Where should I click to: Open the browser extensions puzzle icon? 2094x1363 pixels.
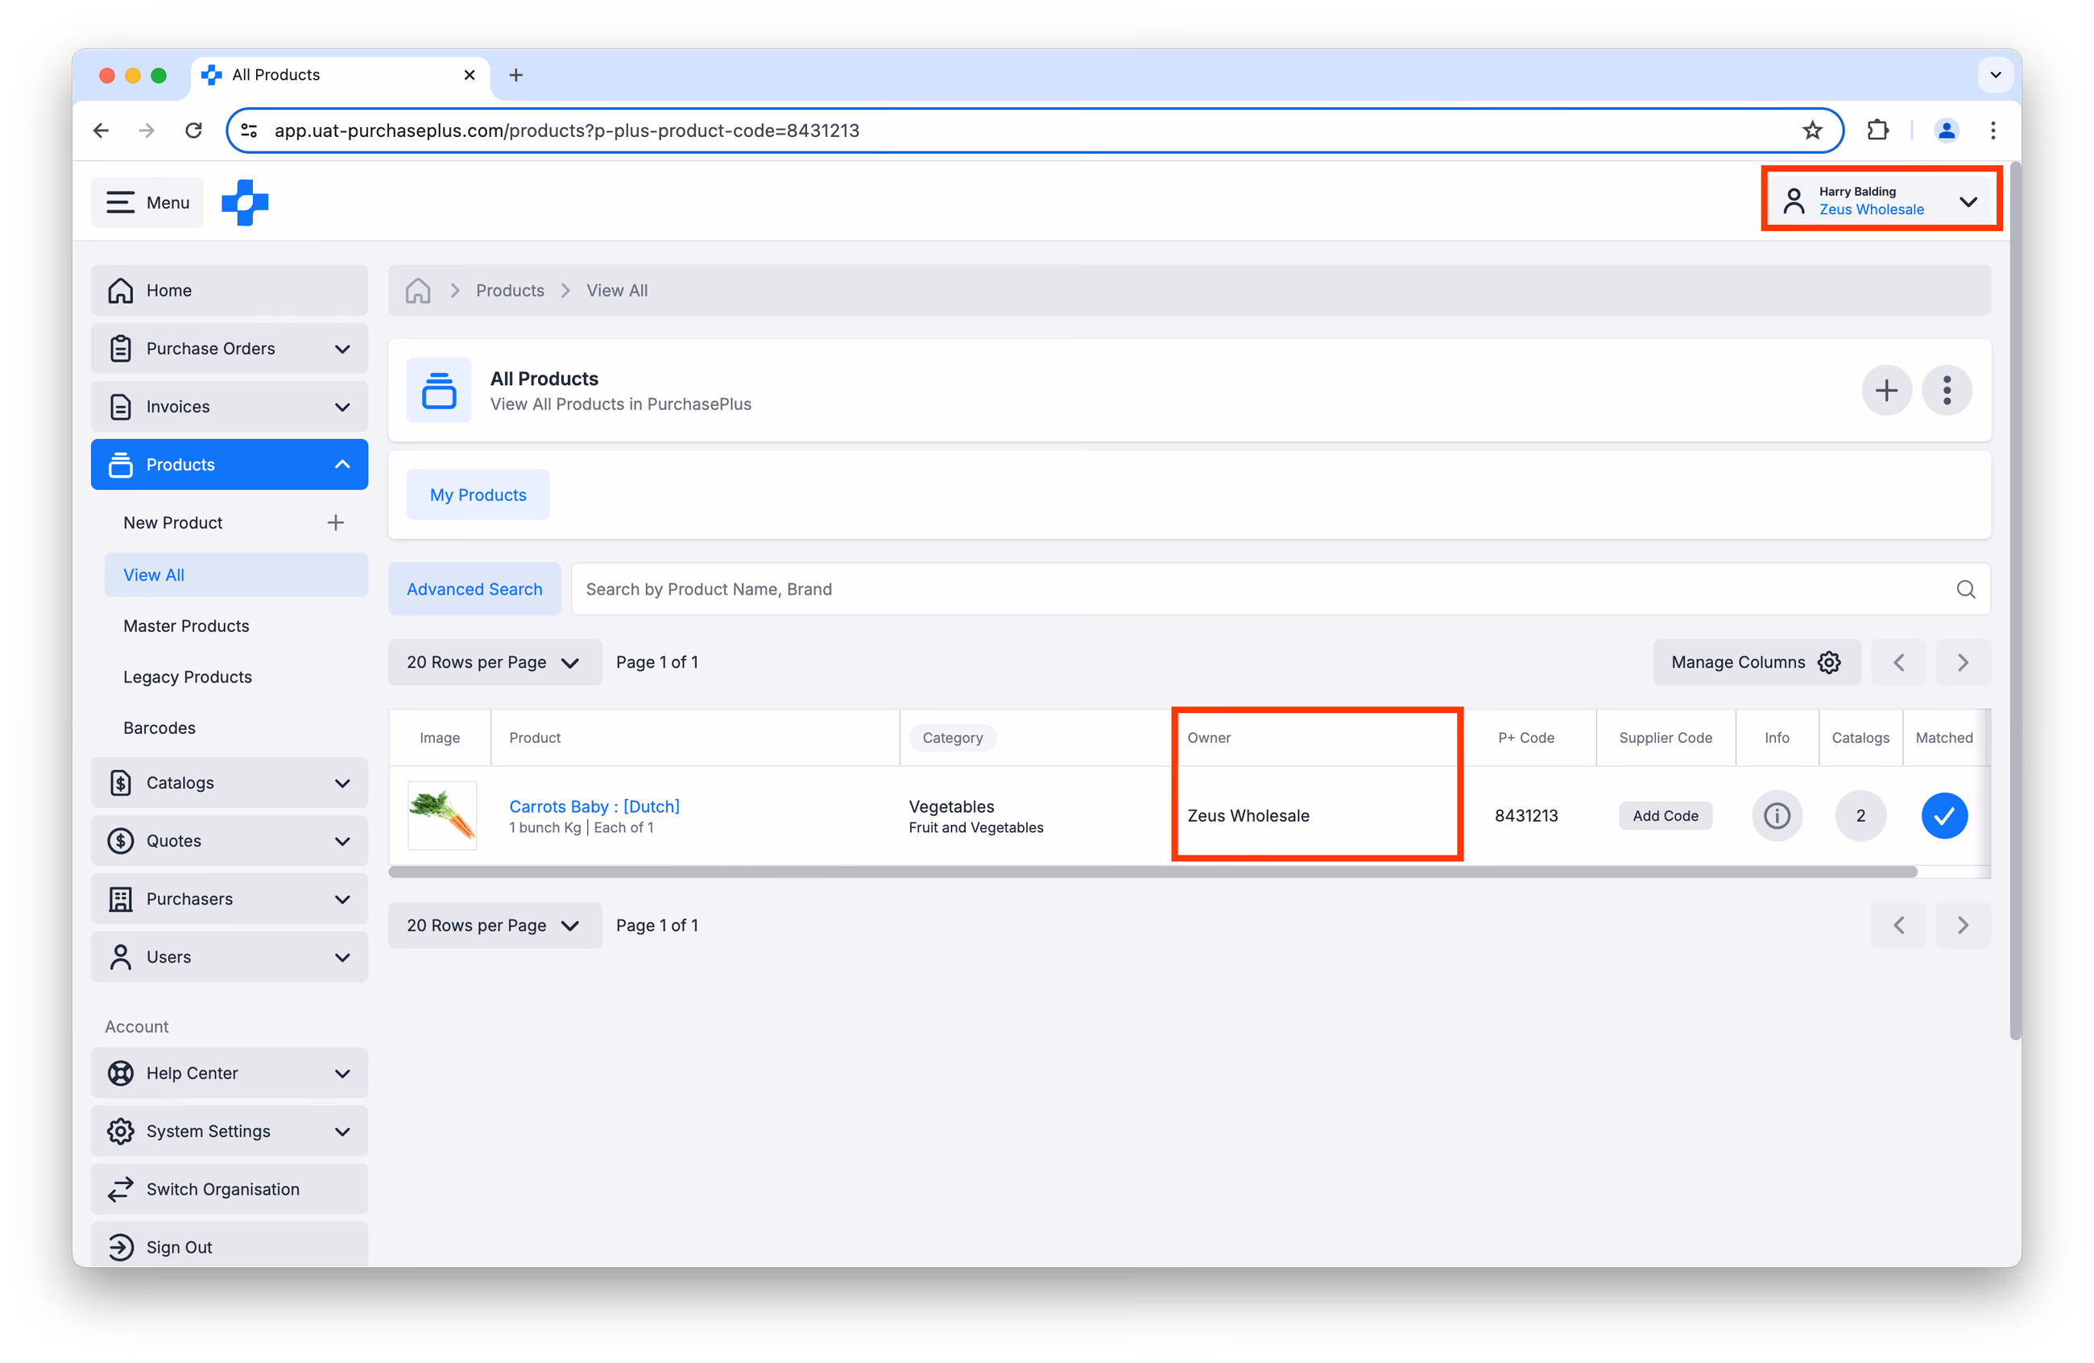click(x=1877, y=130)
